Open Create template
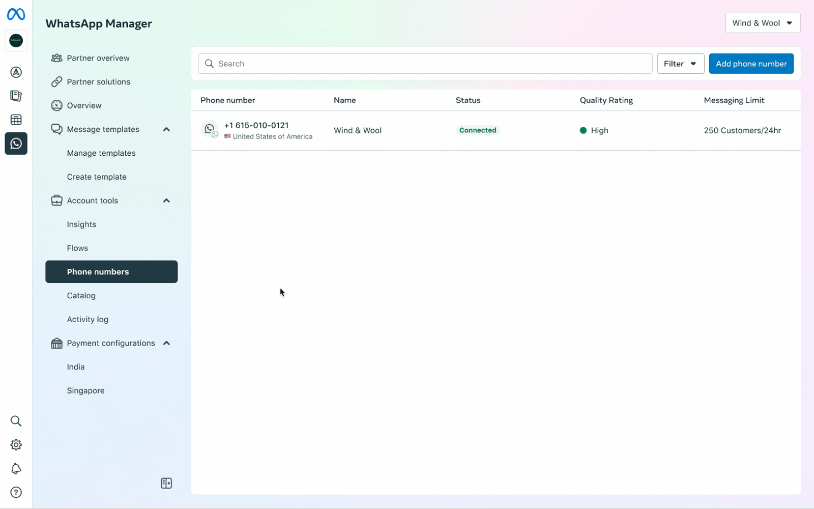Viewport: 814px width, 509px height. (97, 177)
